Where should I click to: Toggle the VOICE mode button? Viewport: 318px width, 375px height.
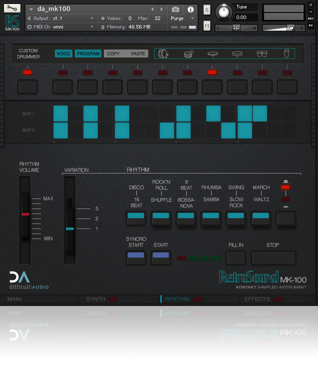click(x=63, y=53)
